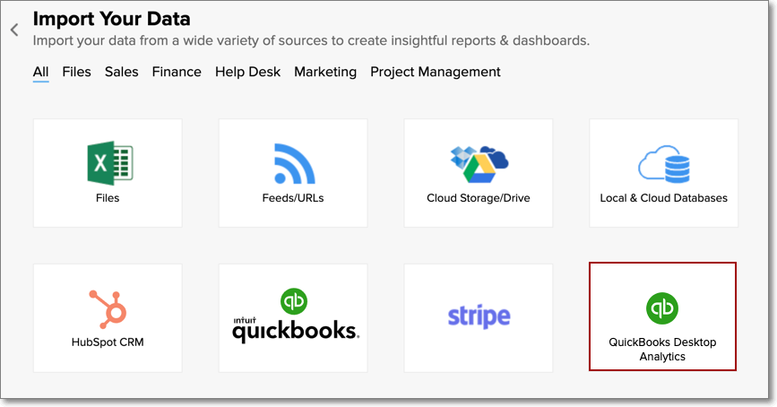
Task: Click the Files tile label
Action: pyautogui.click(x=108, y=198)
